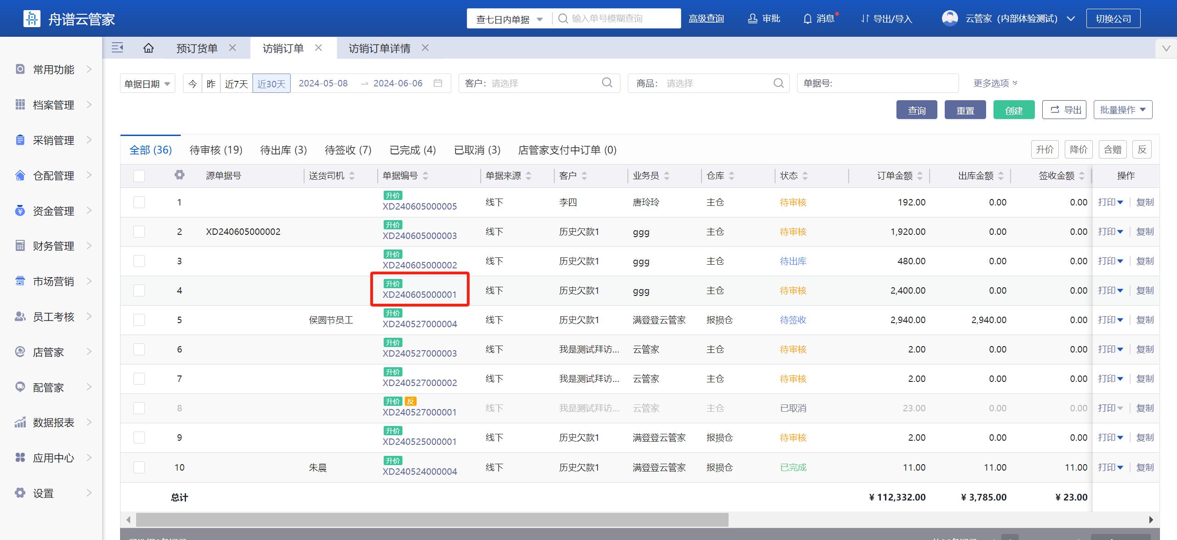The image size is (1177, 540).
Task: Switch to the pre-order tab
Action: pos(197,48)
